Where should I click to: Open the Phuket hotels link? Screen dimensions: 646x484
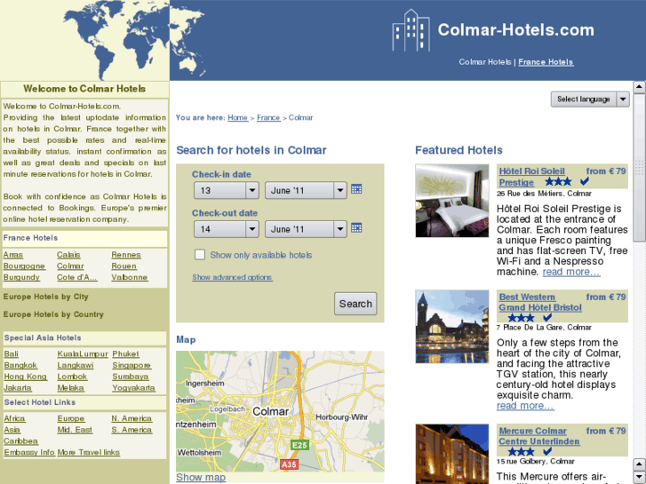[x=125, y=353]
